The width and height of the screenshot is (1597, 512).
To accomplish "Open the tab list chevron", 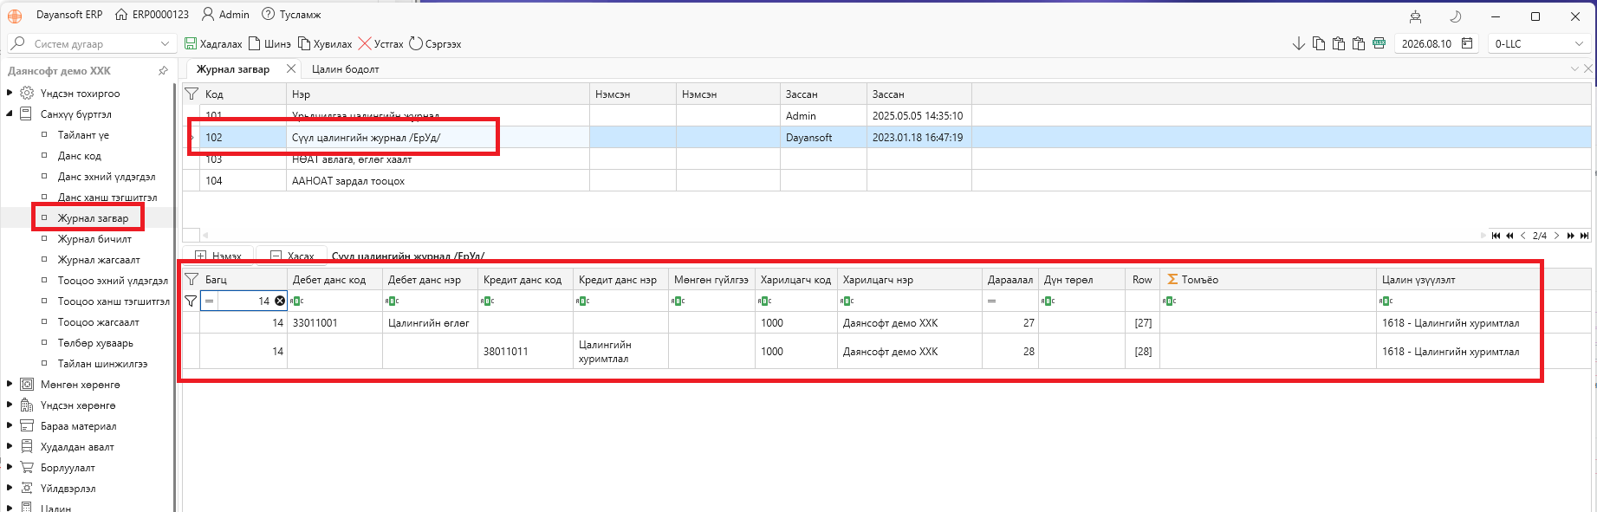I will tap(1574, 68).
